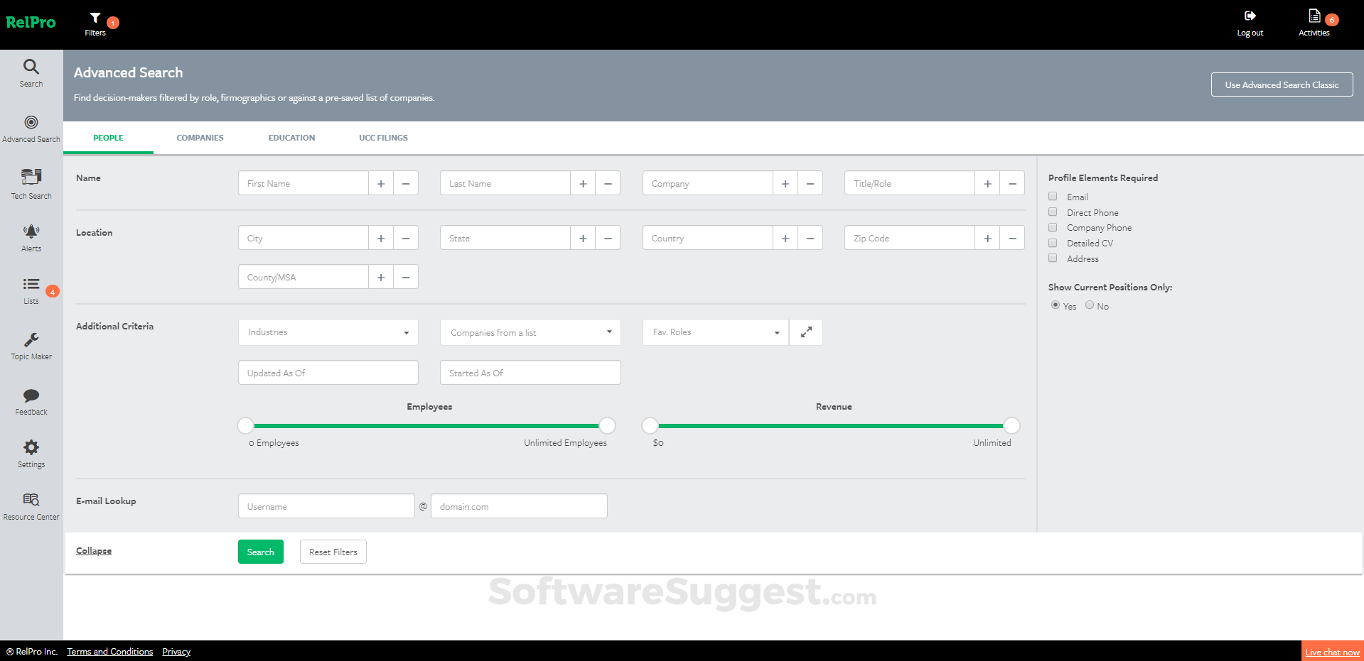Open the Resource Center
Image resolution: width=1364 pixels, height=661 pixels.
[x=31, y=506]
